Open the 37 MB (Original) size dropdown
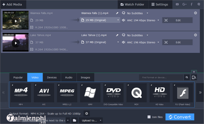This screenshot has height=124, width=204. (x=100, y=42)
